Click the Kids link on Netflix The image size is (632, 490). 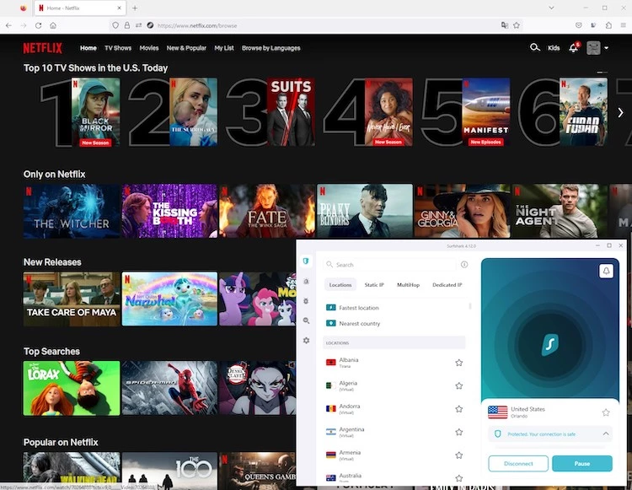(554, 48)
